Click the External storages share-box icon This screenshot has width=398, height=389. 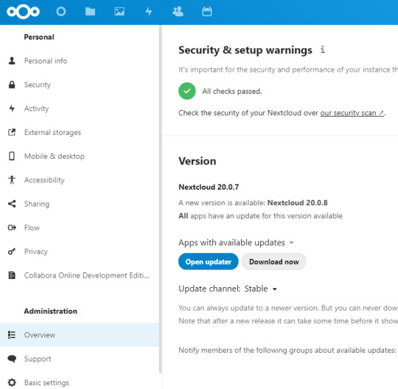12,132
